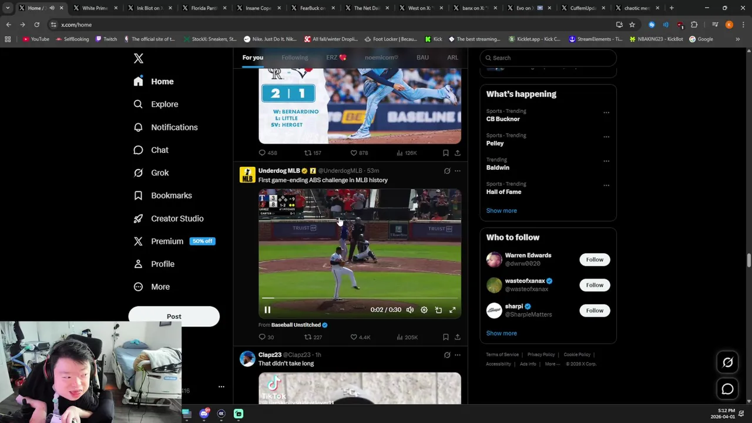The height and width of the screenshot is (423, 752).
Task: Mute the video with volume icon
Action: click(410, 310)
